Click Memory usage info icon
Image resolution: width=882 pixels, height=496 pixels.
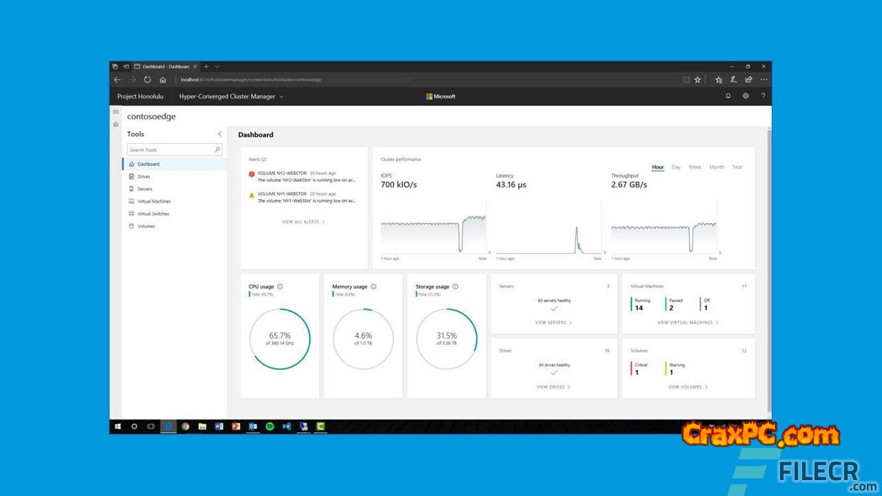tap(373, 287)
